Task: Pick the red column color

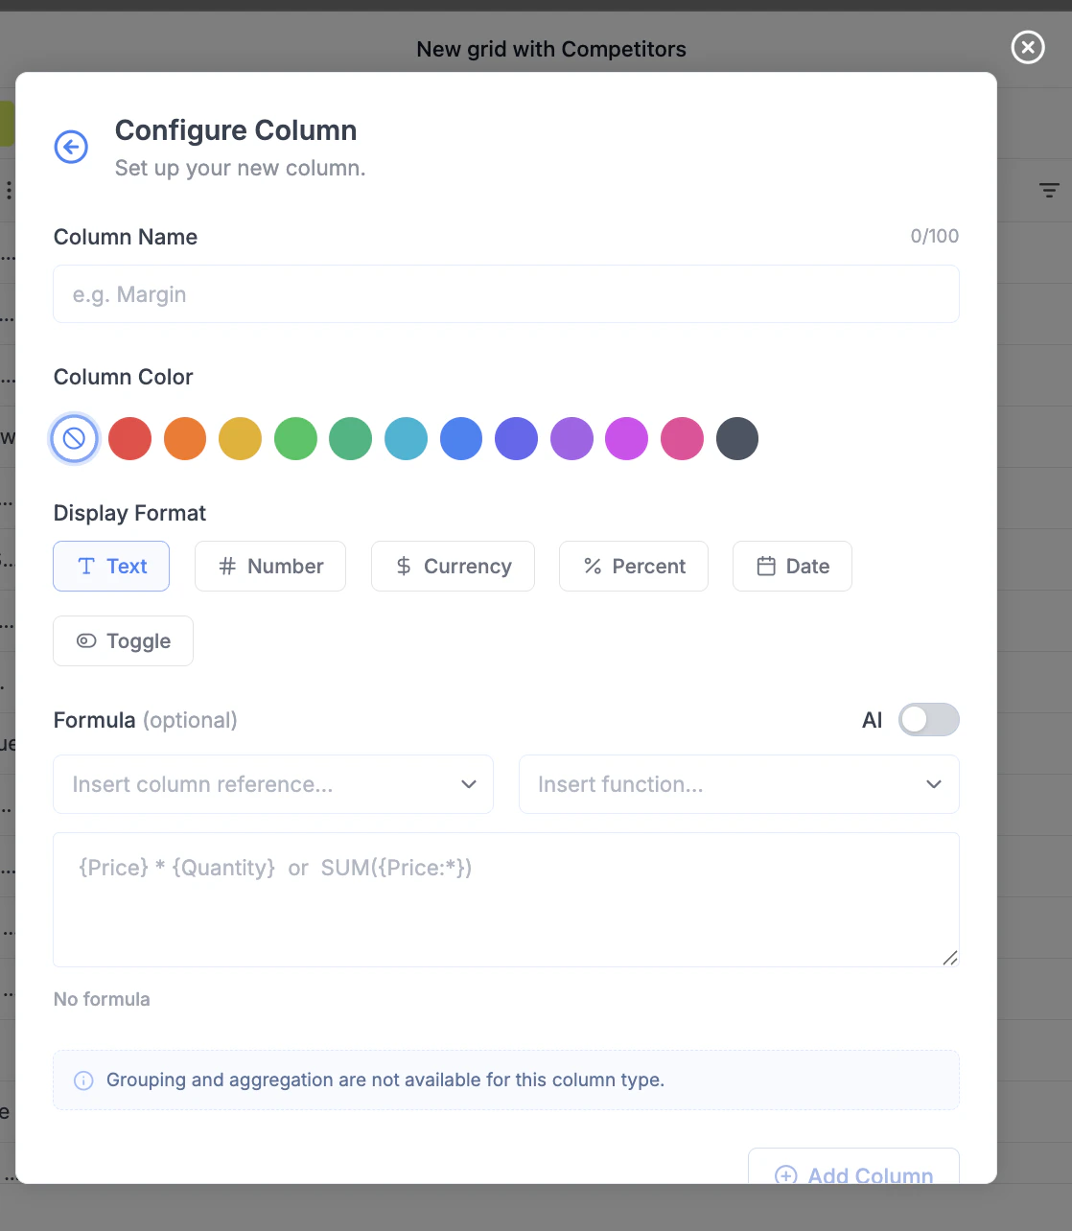Action: pos(129,438)
